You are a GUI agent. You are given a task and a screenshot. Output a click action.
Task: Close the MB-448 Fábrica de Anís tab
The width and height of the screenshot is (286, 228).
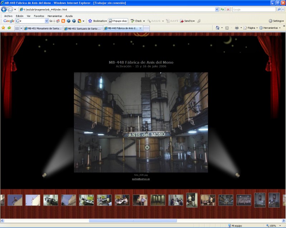click(x=140, y=28)
